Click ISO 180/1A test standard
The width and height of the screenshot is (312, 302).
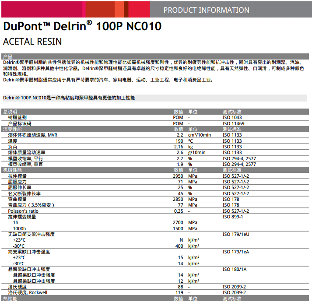[235, 269]
